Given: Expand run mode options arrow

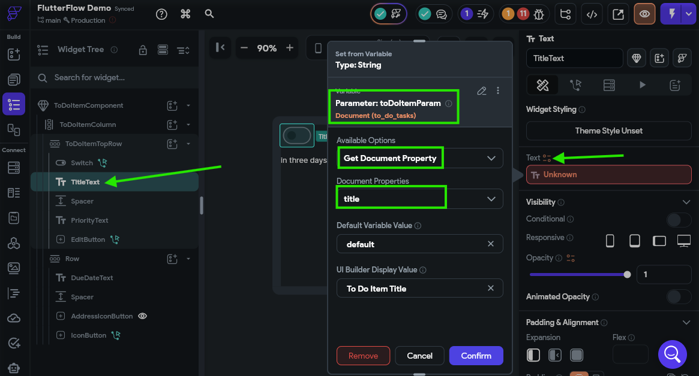Looking at the screenshot, I should [x=689, y=14].
